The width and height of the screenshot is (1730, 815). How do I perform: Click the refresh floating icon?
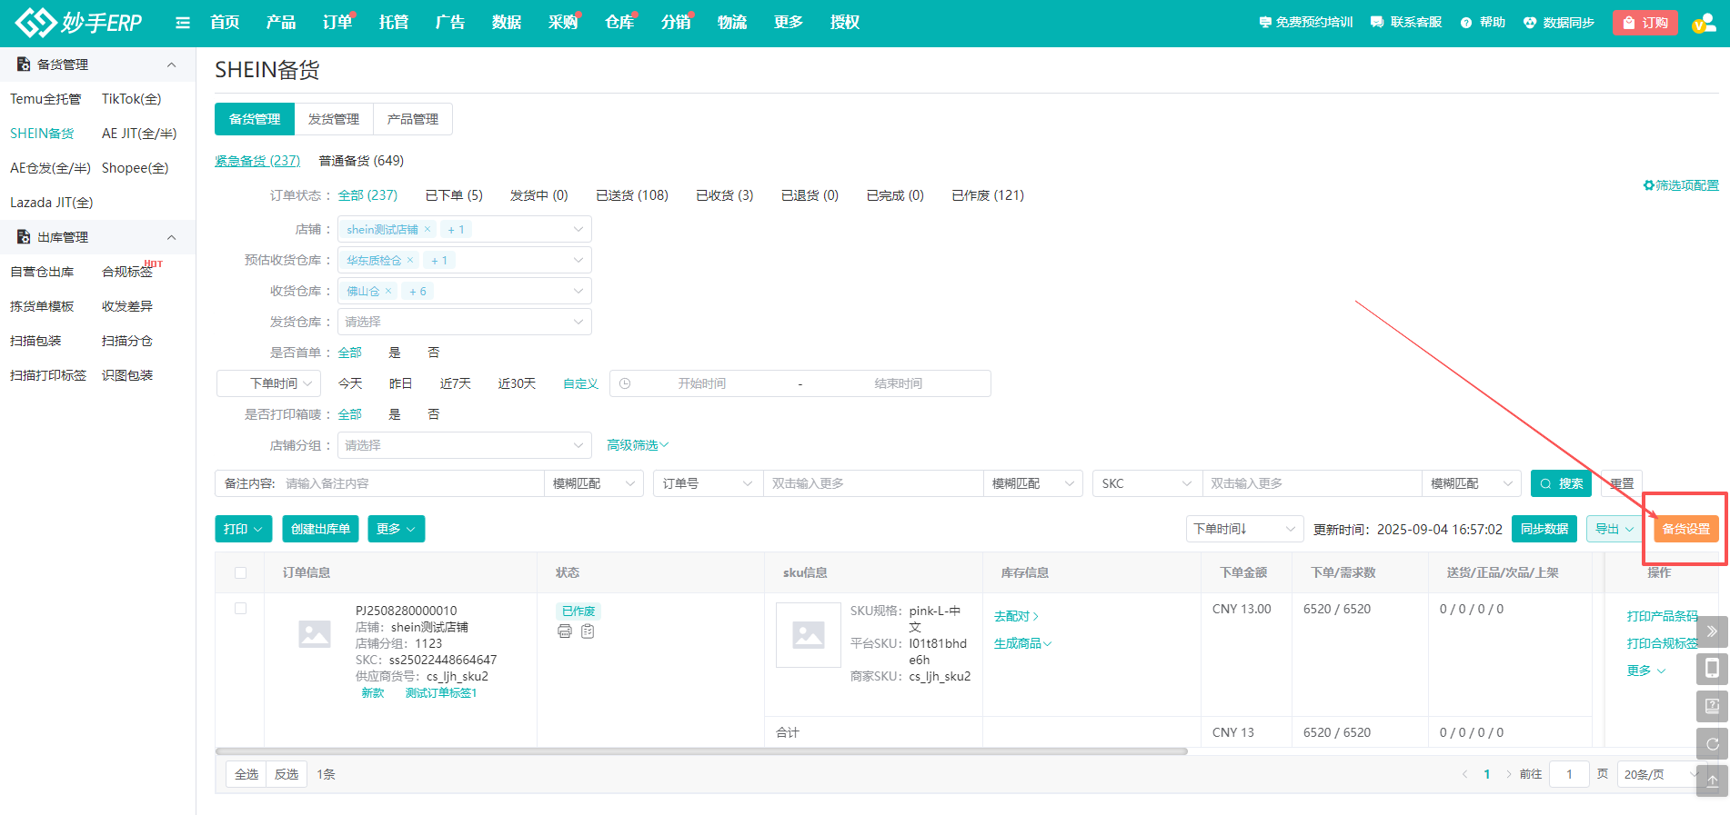(1712, 743)
